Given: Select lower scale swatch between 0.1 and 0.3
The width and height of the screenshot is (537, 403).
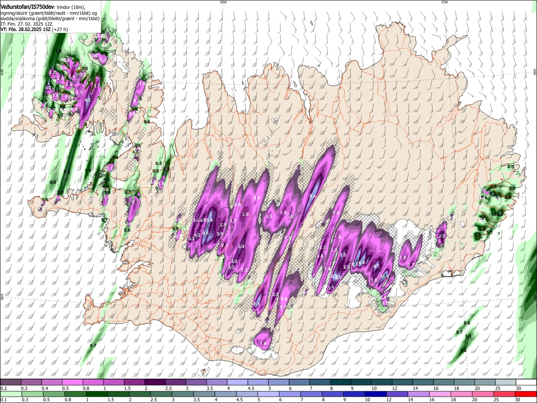Looking at the screenshot, I should [x=11, y=394].
